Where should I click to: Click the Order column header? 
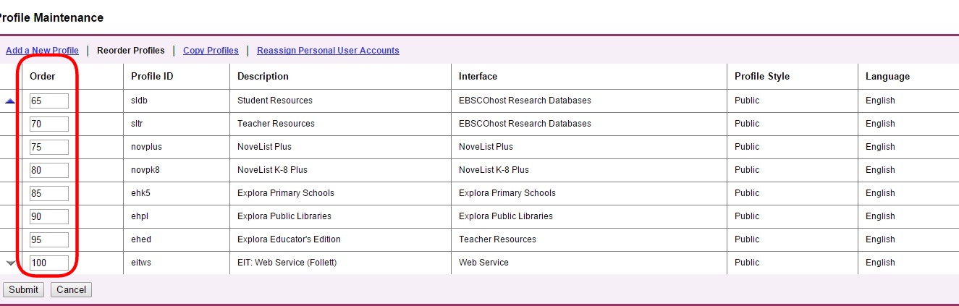pyautogui.click(x=43, y=76)
